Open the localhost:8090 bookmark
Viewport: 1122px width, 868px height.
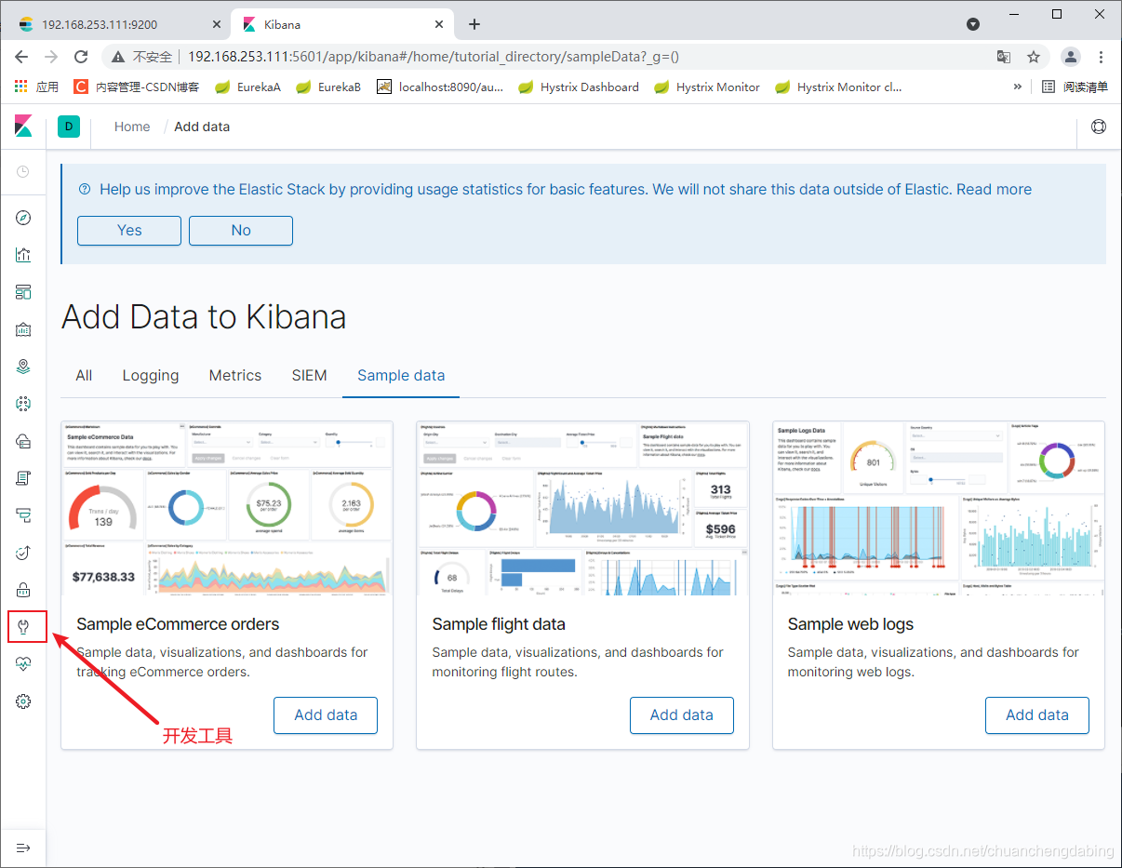(440, 87)
